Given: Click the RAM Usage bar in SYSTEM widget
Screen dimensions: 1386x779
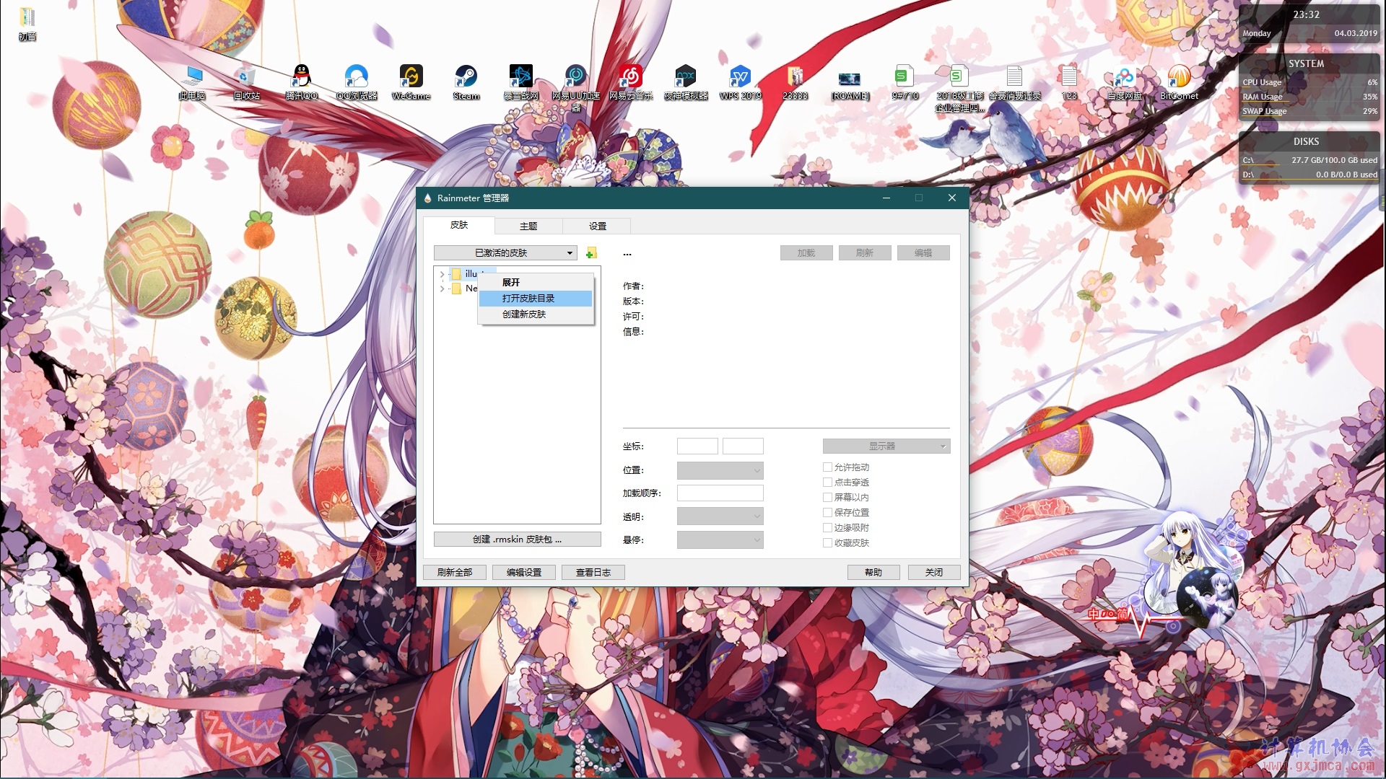Looking at the screenshot, I should (1309, 97).
